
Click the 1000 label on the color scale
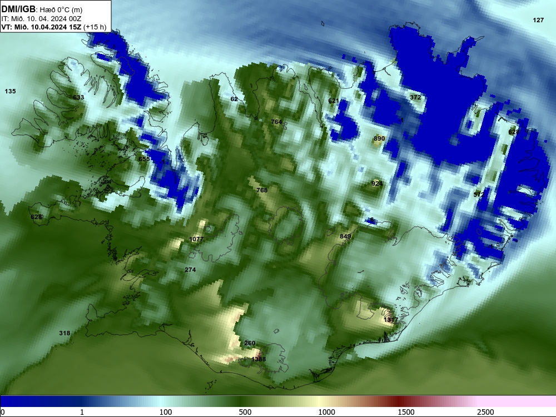(326, 412)
